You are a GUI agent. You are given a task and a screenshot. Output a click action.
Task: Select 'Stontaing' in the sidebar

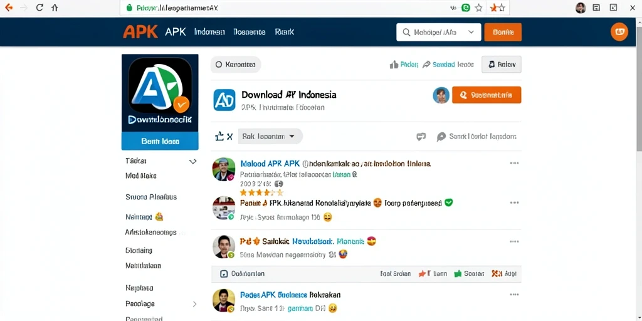coord(139,250)
